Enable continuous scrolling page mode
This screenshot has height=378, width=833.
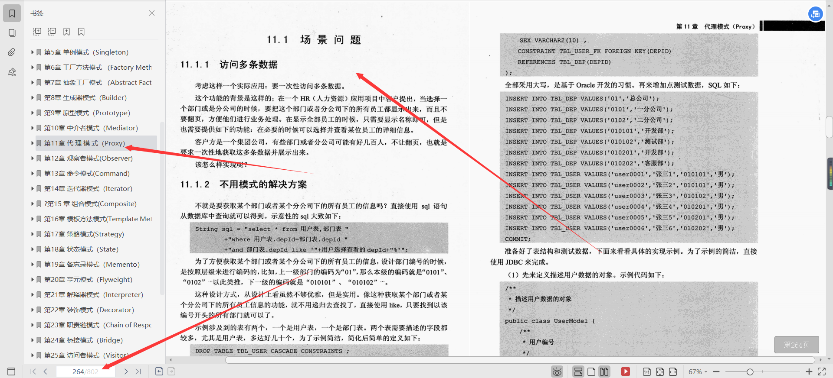(x=578, y=372)
